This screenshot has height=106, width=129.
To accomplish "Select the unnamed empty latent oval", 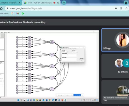I will pos(52,78).
